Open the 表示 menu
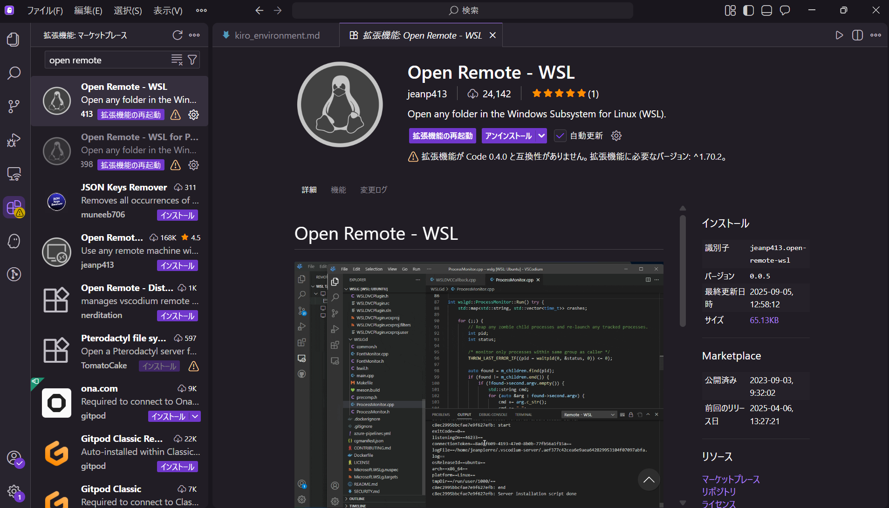 click(168, 10)
